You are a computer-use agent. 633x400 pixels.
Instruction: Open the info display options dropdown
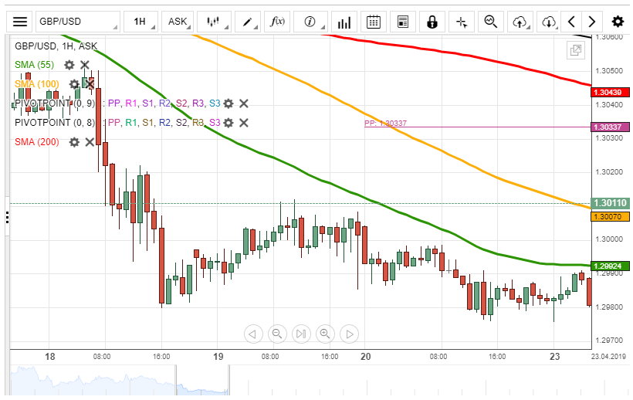310,22
